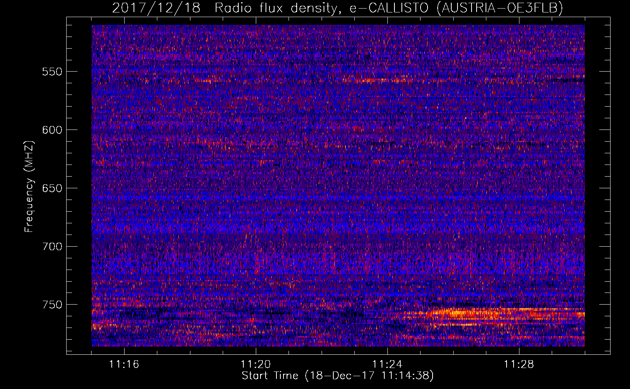
Task: Click the 550 frequency tick label
Action: [x=52, y=72]
